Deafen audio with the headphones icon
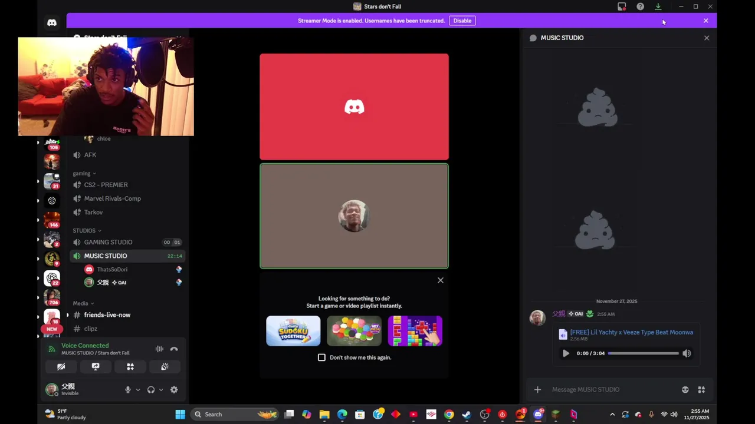The height and width of the screenshot is (424, 755). coord(151,390)
